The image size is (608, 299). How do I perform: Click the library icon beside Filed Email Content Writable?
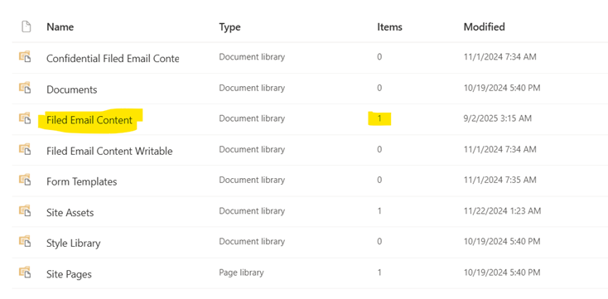coord(25,148)
